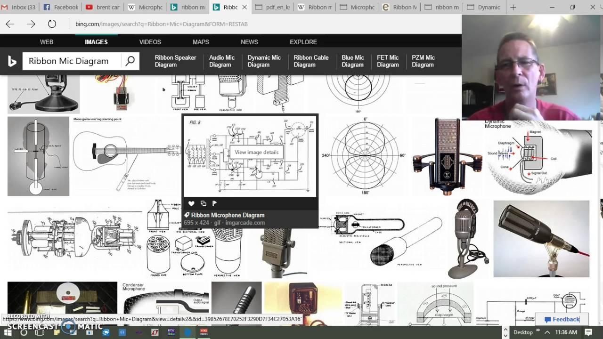The height and width of the screenshot is (339, 603).
Task: Click the Audio Mic Diagram suggestion
Action: (222, 61)
